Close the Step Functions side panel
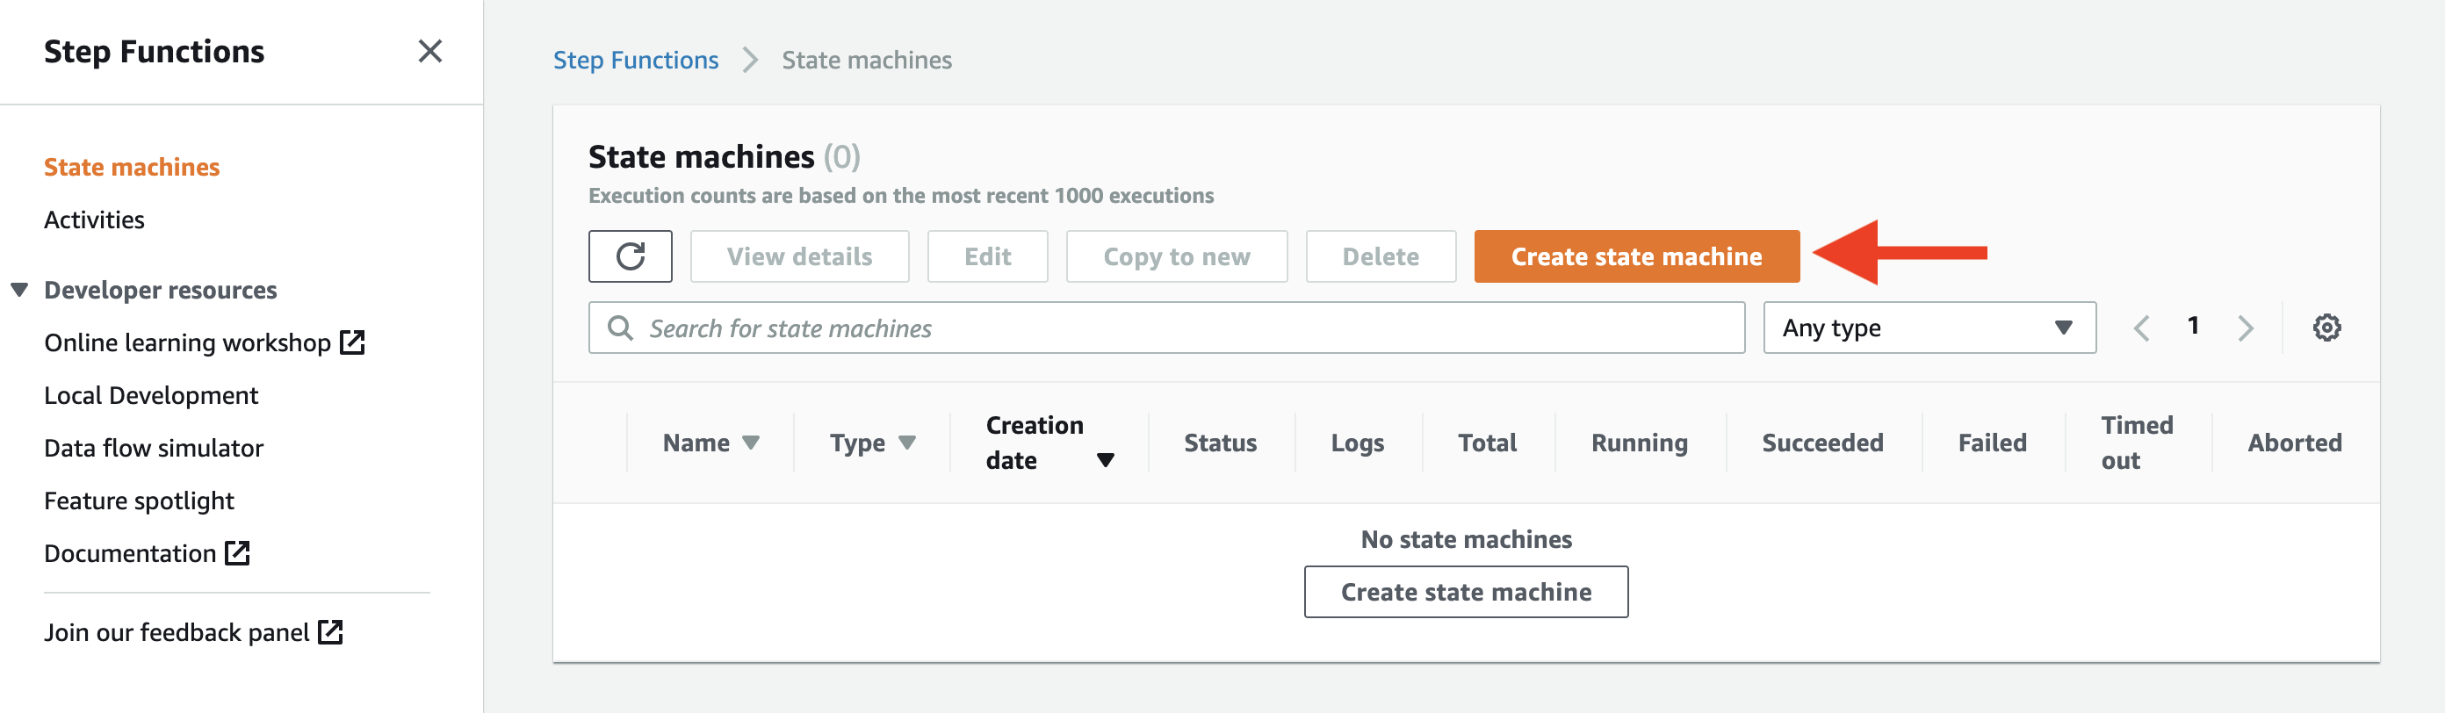Screen dimensions: 2445x713 click(x=430, y=51)
